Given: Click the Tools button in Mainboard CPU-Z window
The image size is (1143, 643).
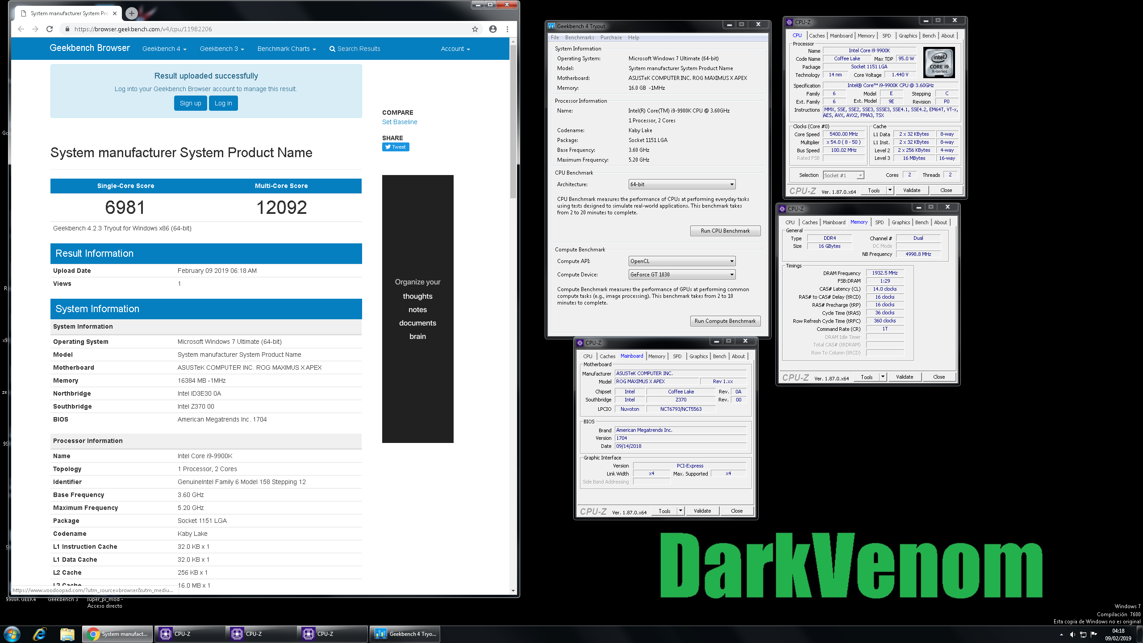Looking at the screenshot, I should [664, 511].
